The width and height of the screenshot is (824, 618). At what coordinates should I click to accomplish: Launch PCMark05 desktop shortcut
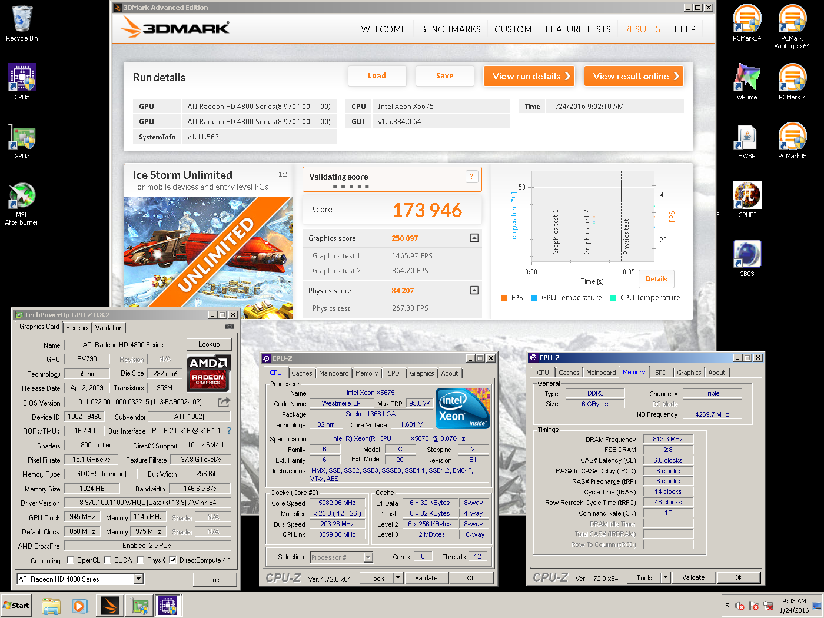[792, 141]
